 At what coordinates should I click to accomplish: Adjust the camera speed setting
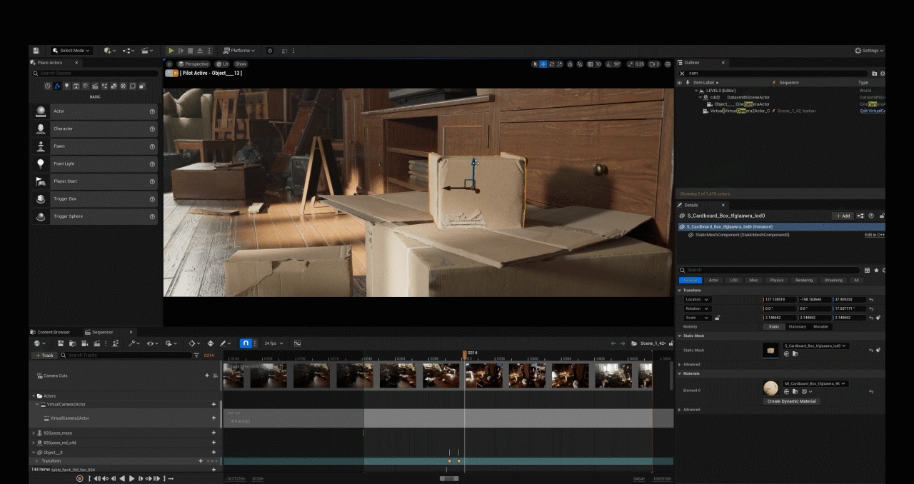tap(654, 64)
